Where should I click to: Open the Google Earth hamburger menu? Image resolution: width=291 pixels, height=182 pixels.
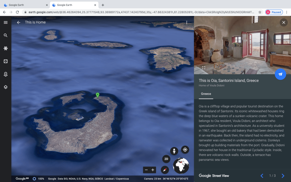[5, 22]
